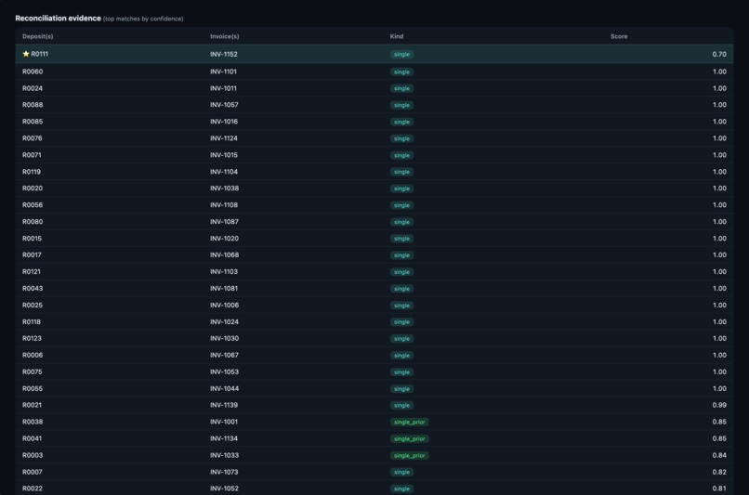This screenshot has height=495, width=749.
Task: Click invoice INV-1124
Action: pyautogui.click(x=224, y=138)
